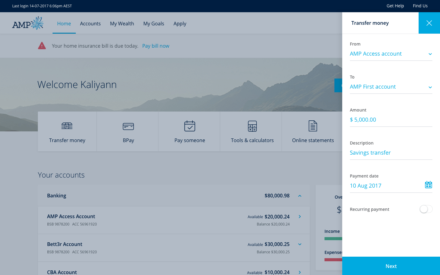
Task: Open the From account dropdown
Action: click(x=391, y=54)
